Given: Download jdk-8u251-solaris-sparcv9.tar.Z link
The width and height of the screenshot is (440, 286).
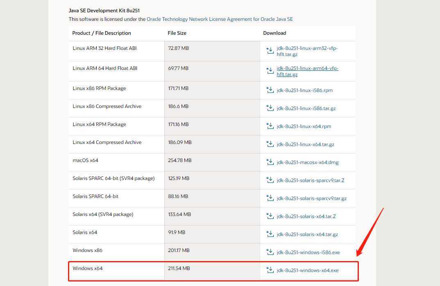Looking at the screenshot, I should [x=311, y=180].
